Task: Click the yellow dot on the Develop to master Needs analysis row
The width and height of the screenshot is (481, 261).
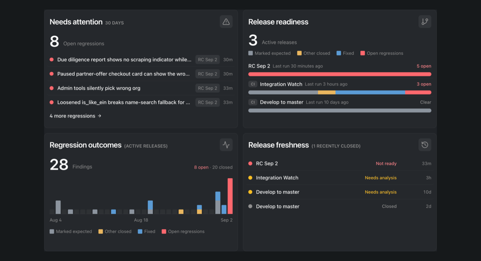Action: [250, 192]
